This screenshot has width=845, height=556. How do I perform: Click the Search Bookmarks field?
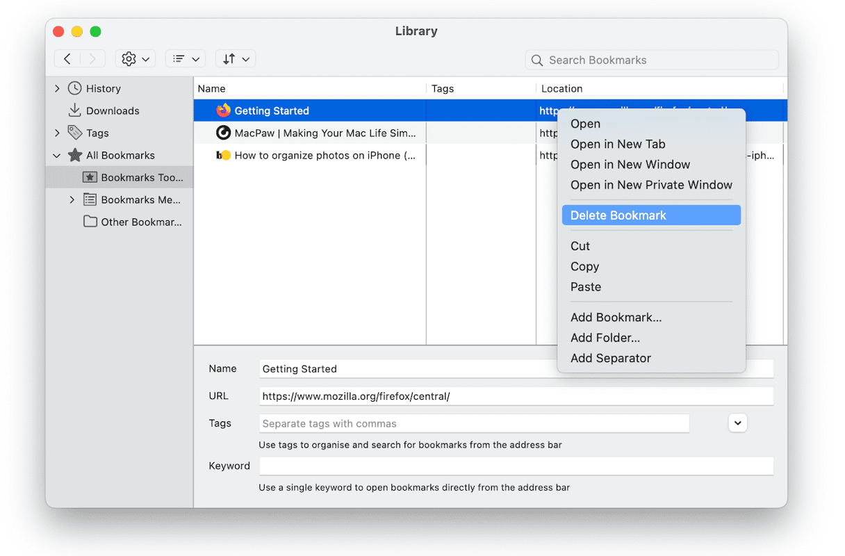[x=660, y=60]
